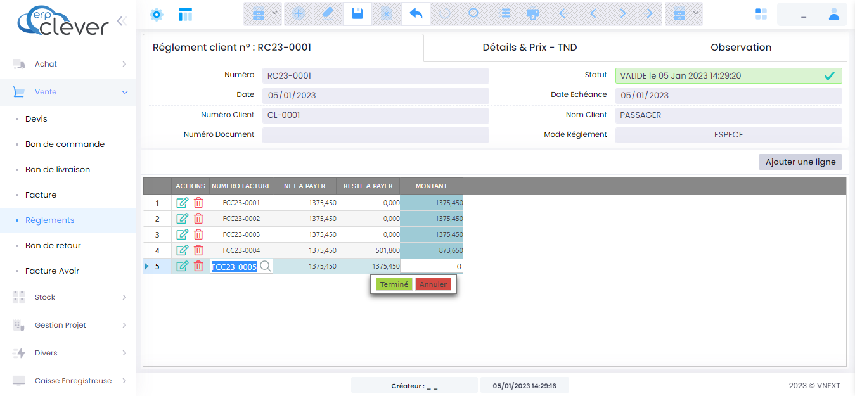Click the Nom Client field PASSAGER
Screen dimensions: 855x396
[x=729, y=115]
